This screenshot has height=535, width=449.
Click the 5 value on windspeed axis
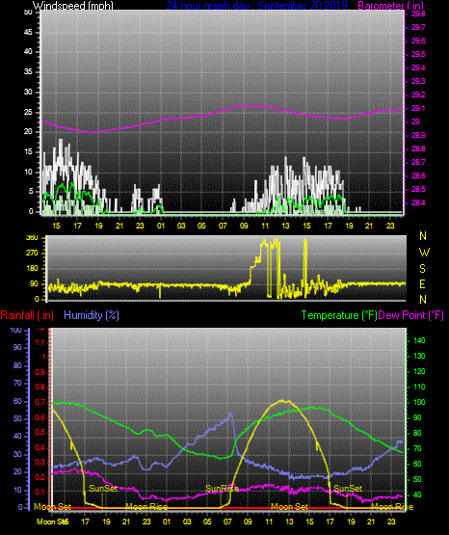31,192
